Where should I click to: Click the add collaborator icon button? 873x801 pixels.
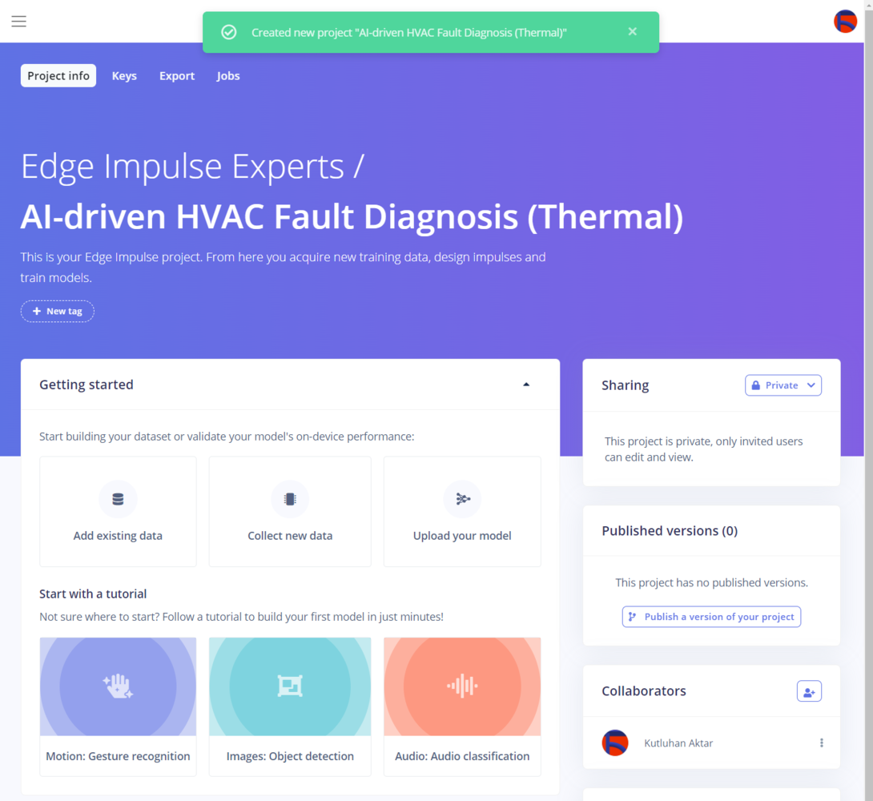click(809, 691)
